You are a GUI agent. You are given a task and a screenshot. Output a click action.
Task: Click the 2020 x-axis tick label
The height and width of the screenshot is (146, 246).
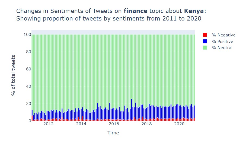coord(179,124)
